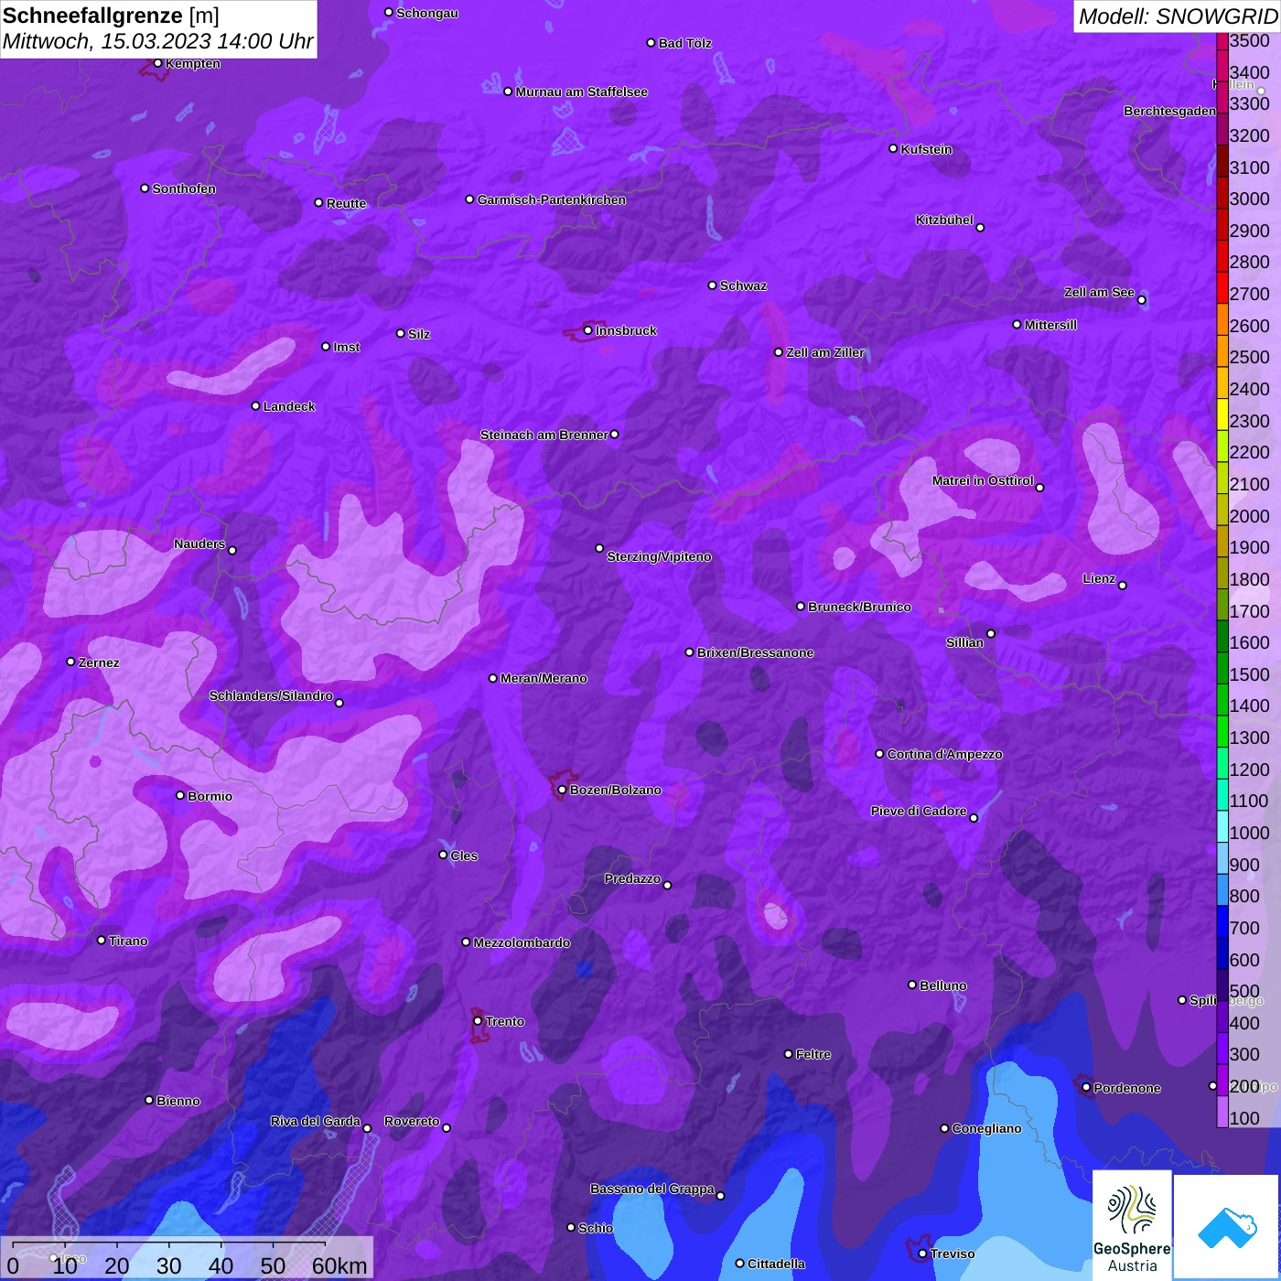Click the 'Rovereto' label

point(412,1121)
